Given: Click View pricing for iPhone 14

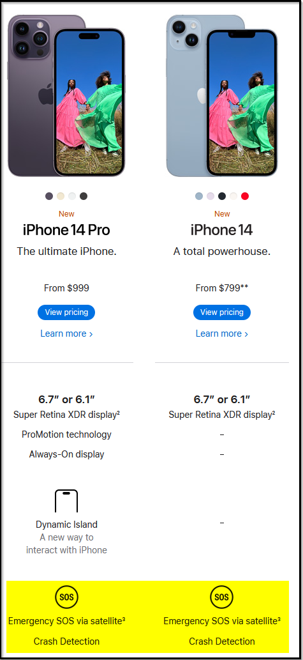Looking at the screenshot, I should [x=222, y=312].
